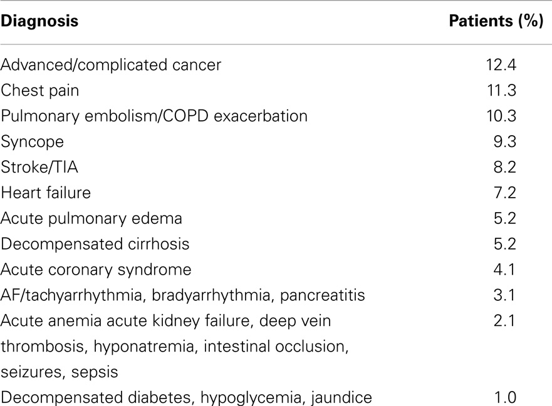552x406 pixels.
Task: Select the 10.3 percentage value
Action: 501,116
